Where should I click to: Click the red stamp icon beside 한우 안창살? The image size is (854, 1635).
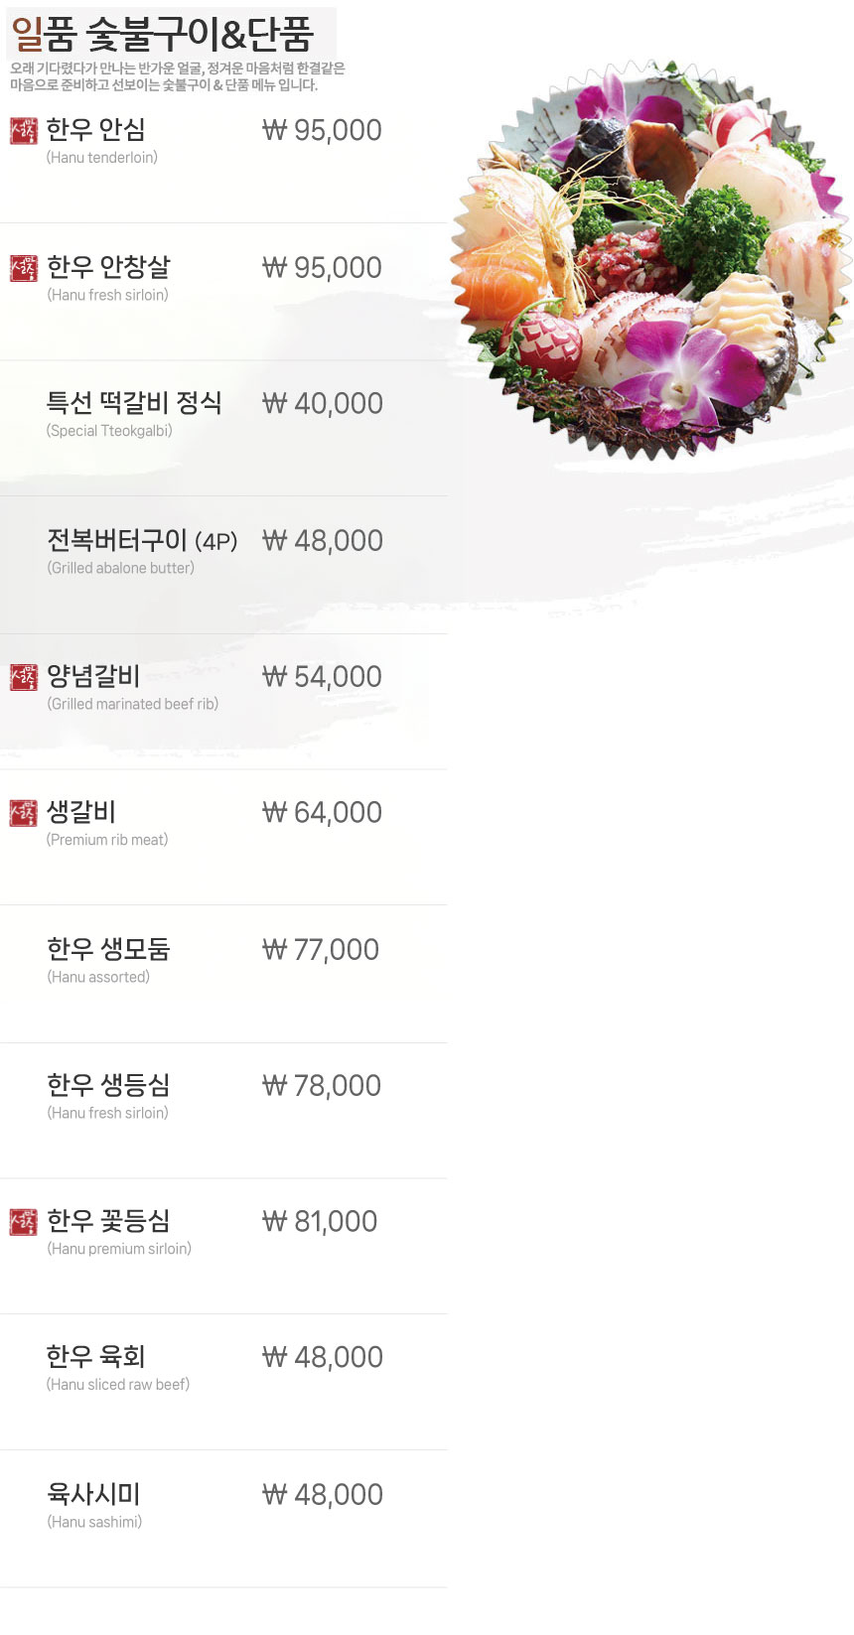[23, 268]
